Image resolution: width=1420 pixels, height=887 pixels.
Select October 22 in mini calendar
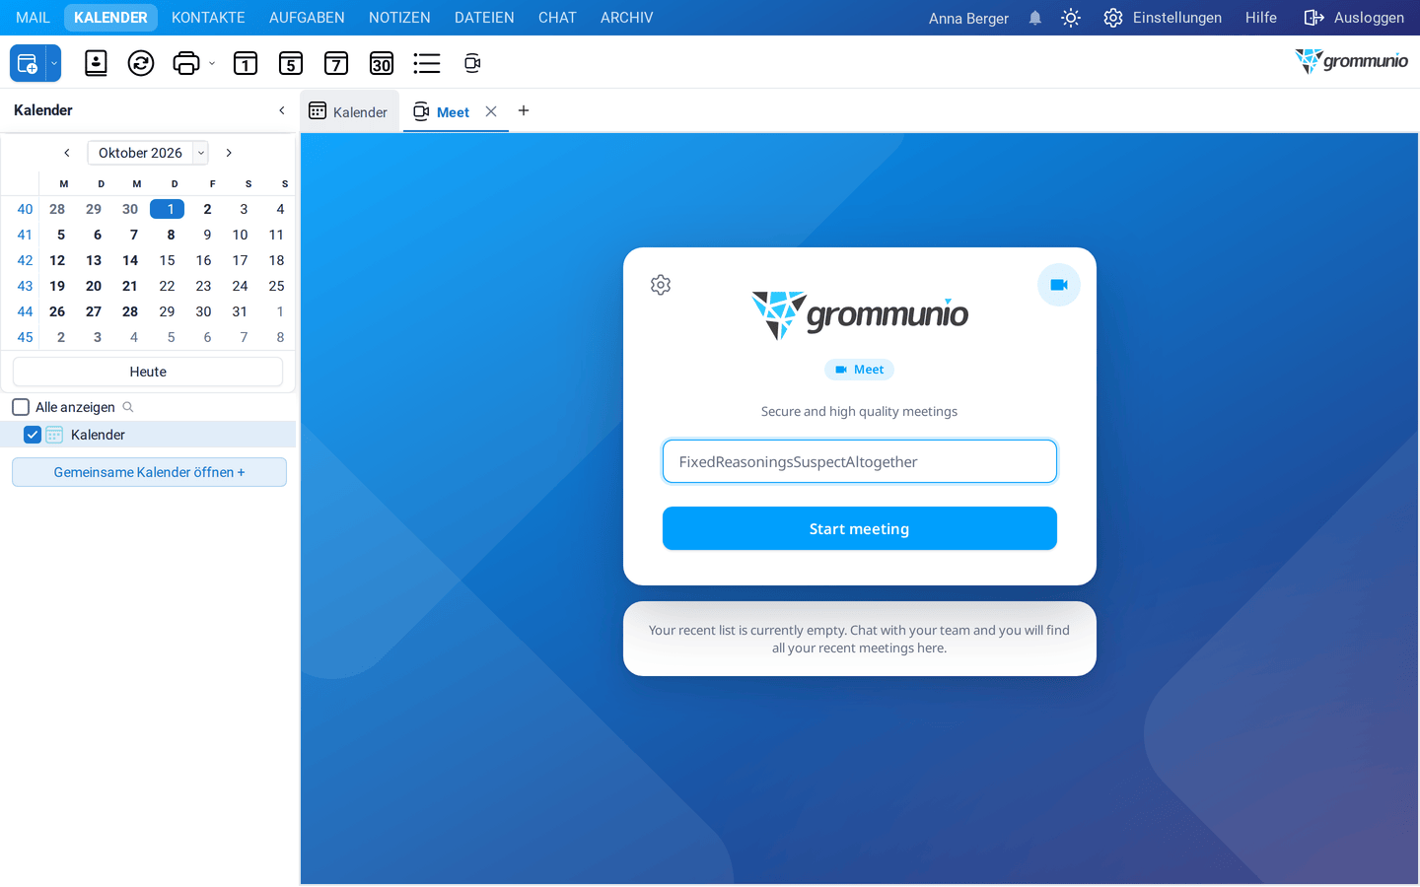pos(168,286)
